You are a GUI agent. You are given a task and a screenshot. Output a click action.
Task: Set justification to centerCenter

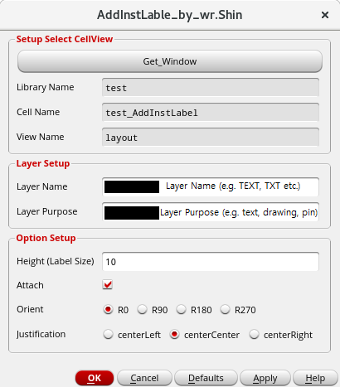(x=174, y=334)
